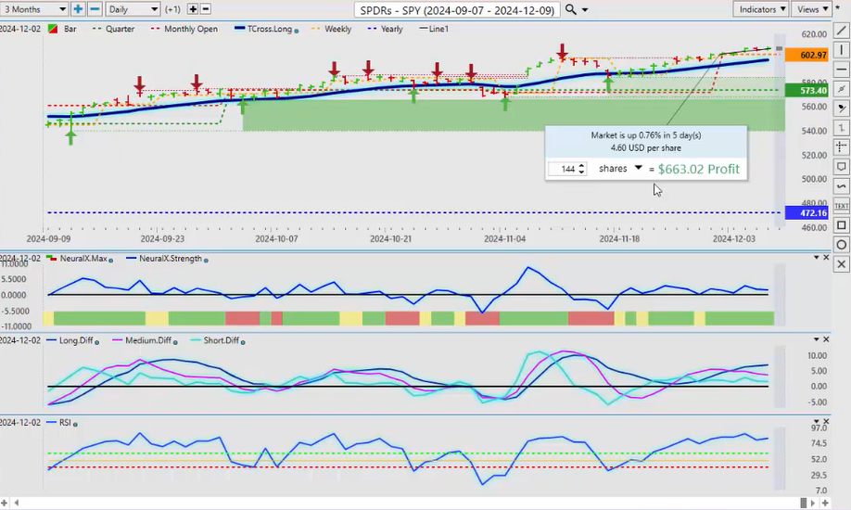Click the blue minus zoom-out button

pos(95,9)
